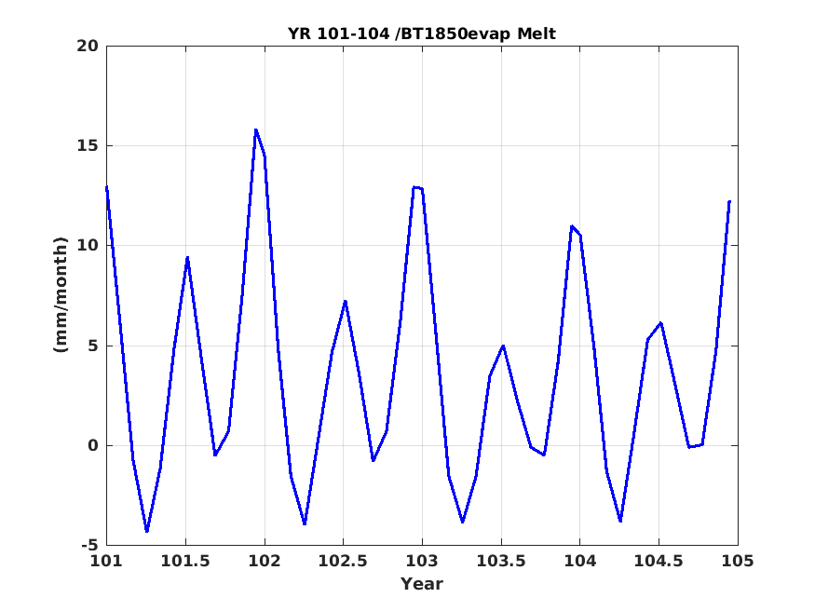Click the y-axis tick label '0'

point(93,445)
